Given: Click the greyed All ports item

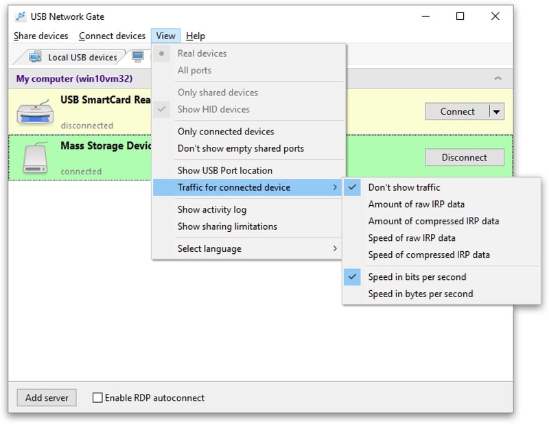Looking at the screenshot, I should point(247,71).
